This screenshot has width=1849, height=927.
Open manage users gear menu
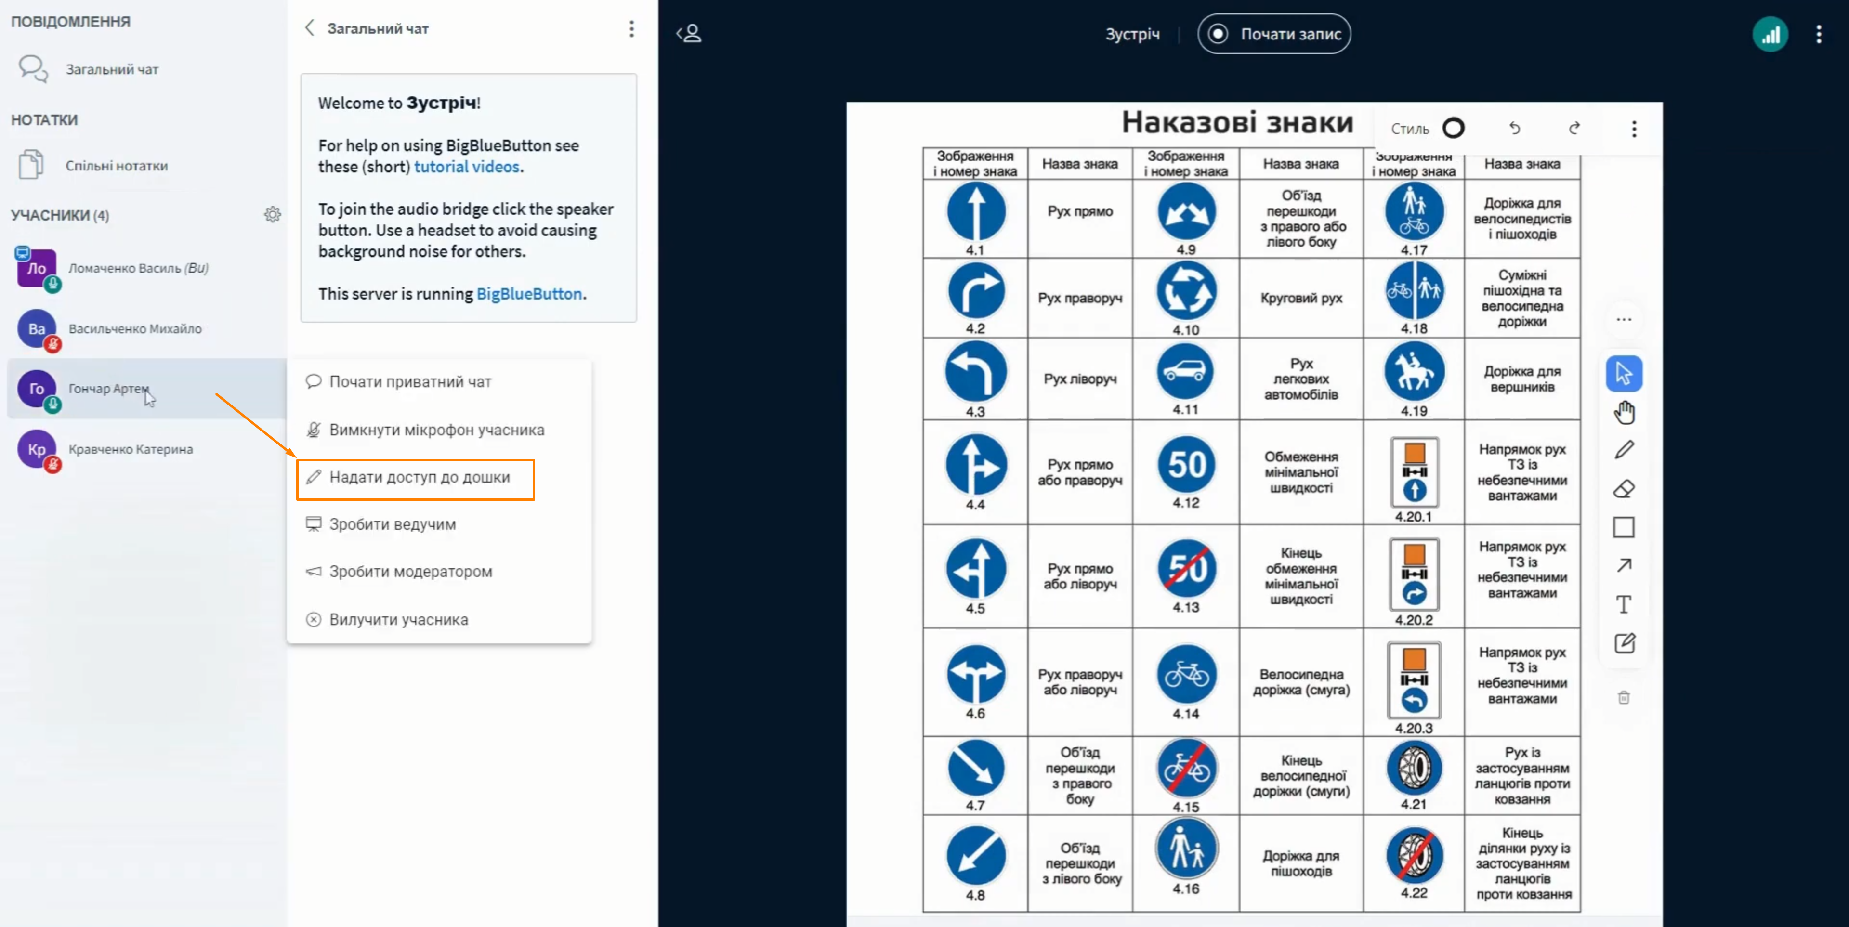(x=272, y=214)
